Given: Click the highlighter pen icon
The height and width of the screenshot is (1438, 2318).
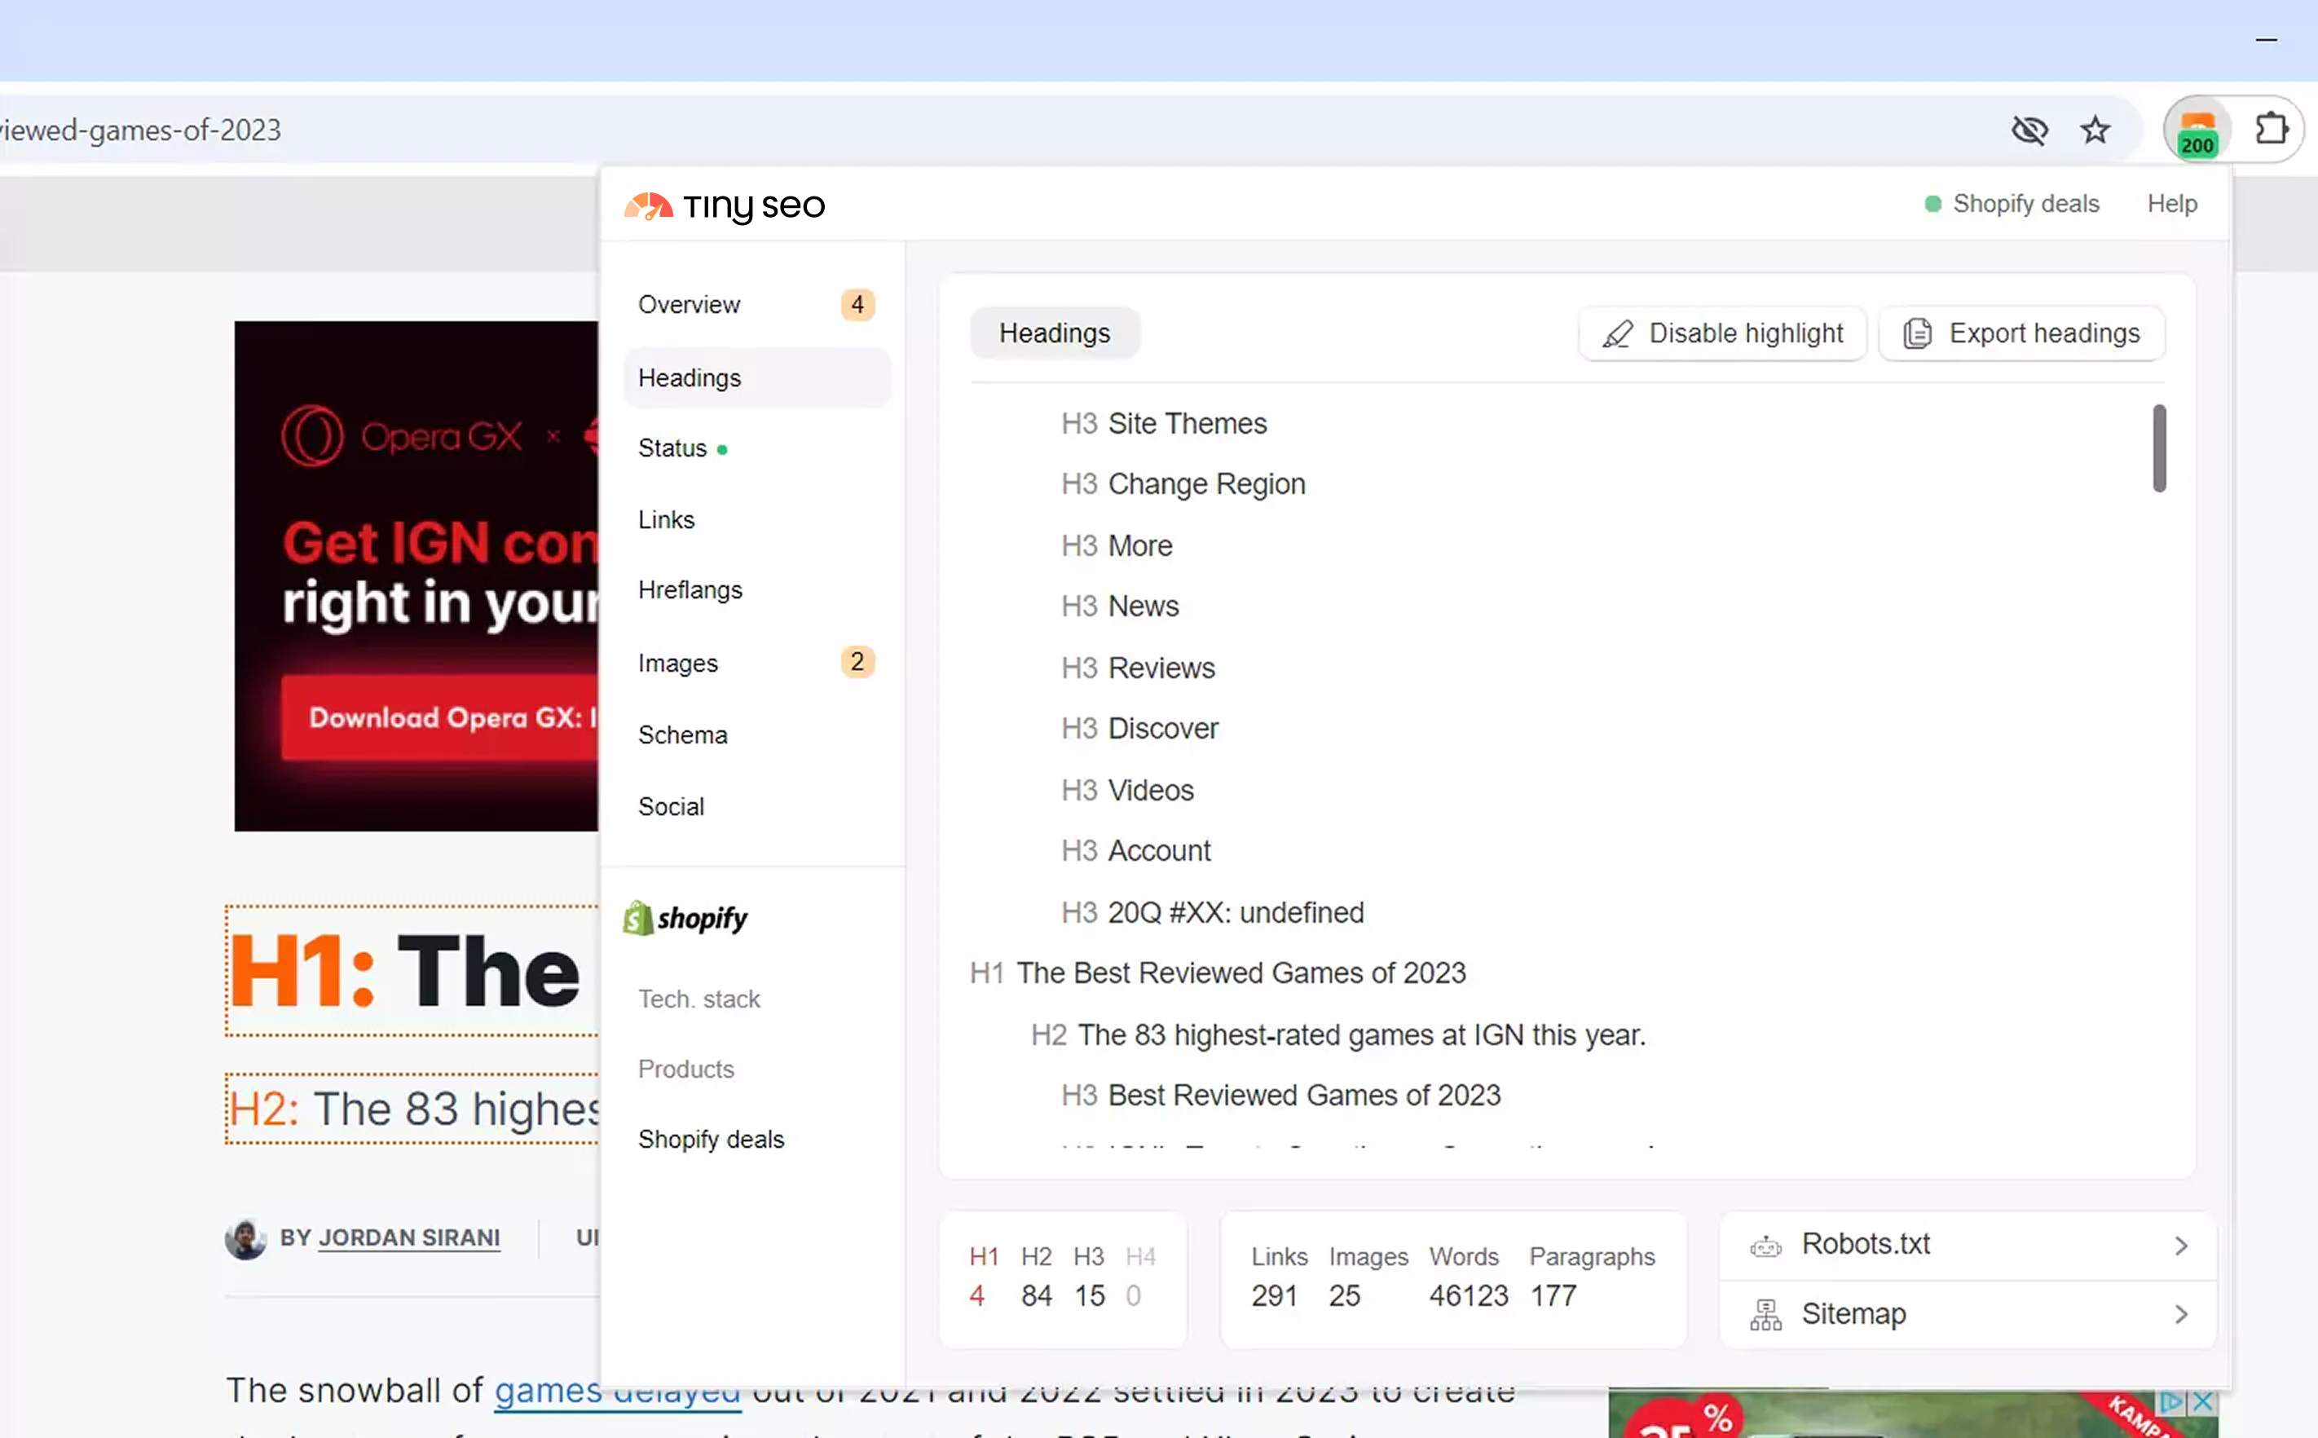Looking at the screenshot, I should click(1617, 334).
